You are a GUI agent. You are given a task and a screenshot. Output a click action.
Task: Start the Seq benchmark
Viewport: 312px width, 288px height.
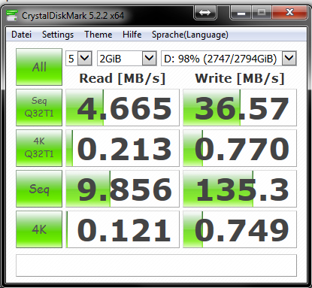tap(39, 189)
